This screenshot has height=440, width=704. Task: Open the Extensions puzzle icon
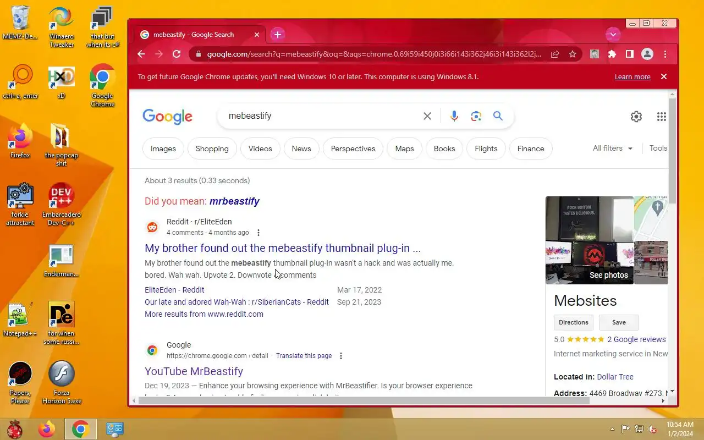[612, 54]
